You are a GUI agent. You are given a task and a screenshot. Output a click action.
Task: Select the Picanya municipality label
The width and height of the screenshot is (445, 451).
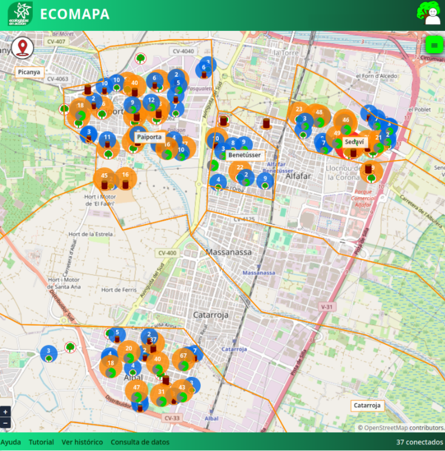coord(29,72)
